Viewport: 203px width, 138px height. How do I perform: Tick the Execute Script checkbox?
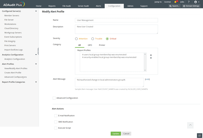click(56, 128)
